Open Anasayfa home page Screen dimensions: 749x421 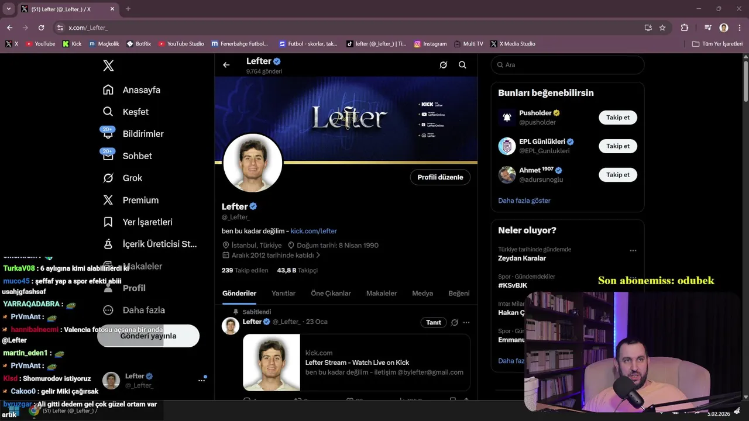click(x=132, y=90)
